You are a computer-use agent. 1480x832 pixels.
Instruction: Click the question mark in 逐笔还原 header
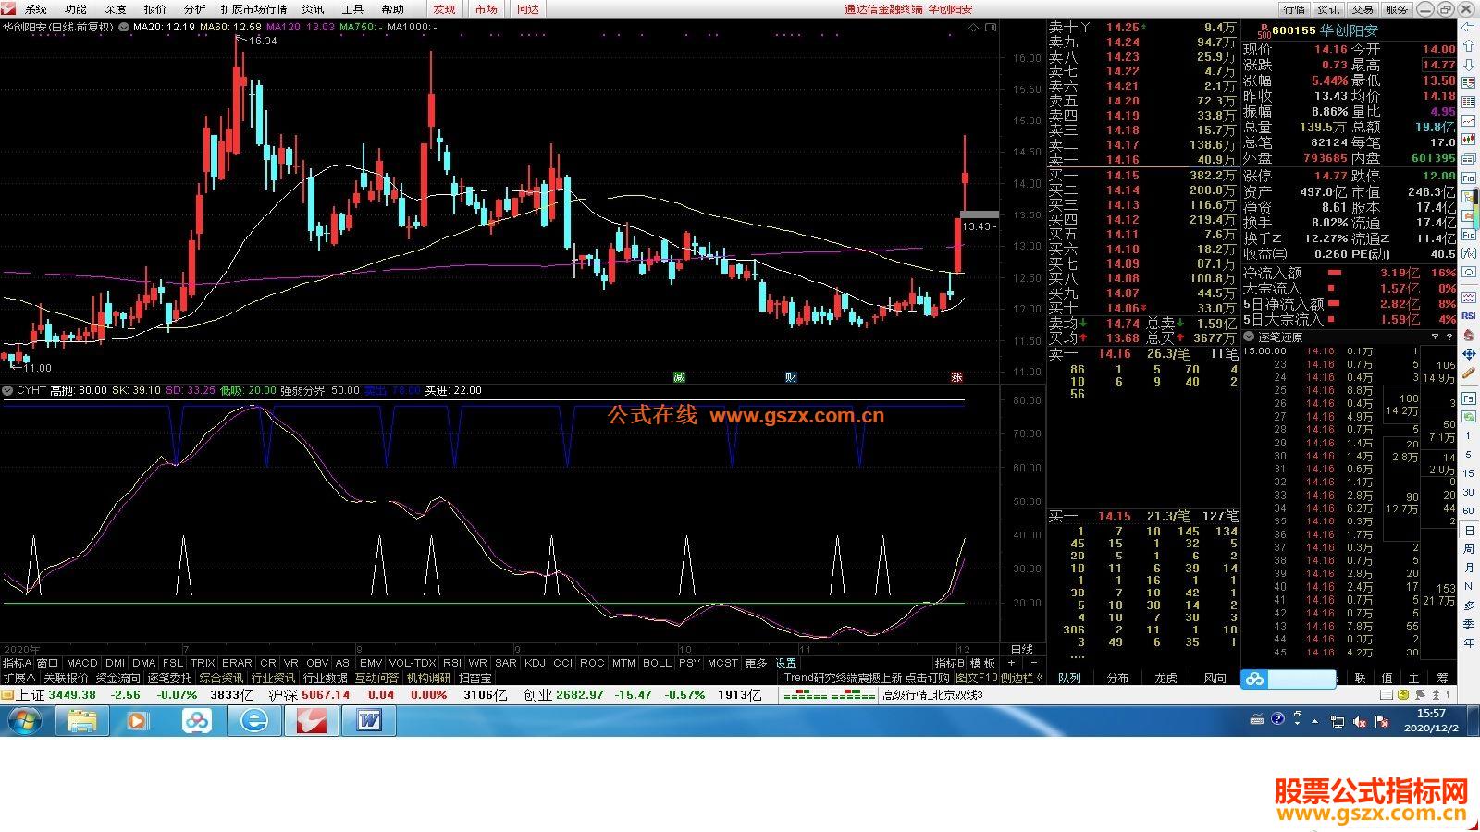pos(1449,336)
